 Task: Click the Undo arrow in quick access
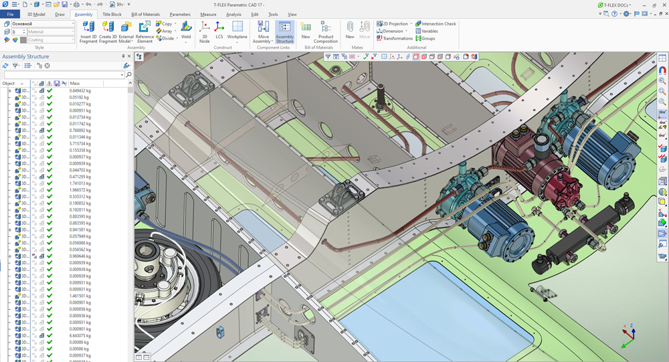[88, 4]
